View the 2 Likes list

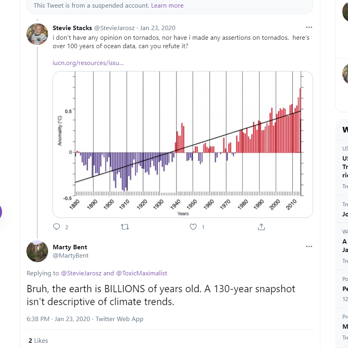(x=38, y=341)
